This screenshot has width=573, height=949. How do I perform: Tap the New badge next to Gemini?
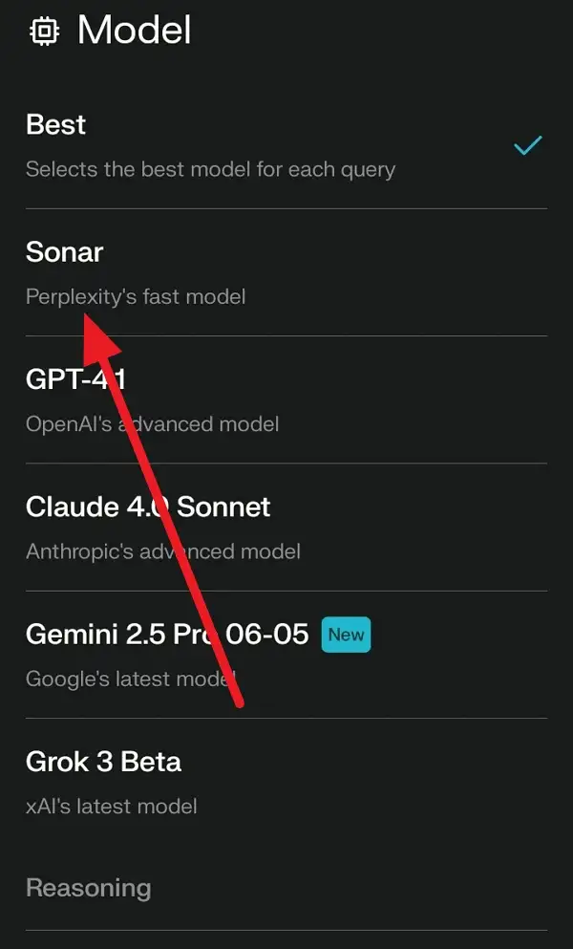tap(345, 634)
